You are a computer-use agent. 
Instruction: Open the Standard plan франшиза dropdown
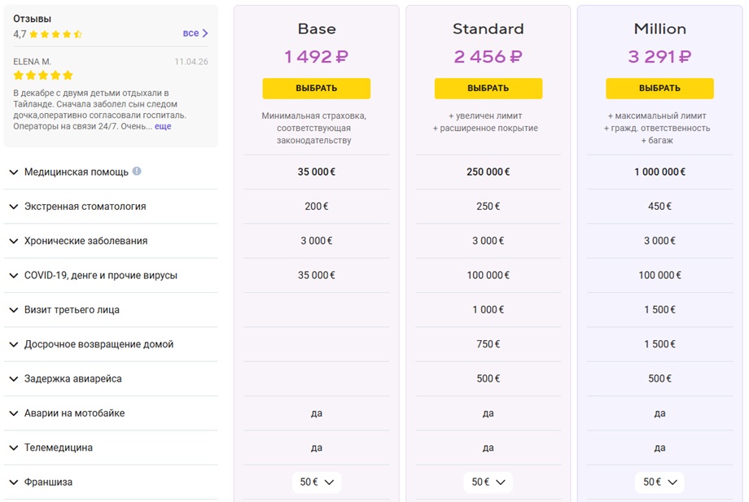(x=488, y=482)
